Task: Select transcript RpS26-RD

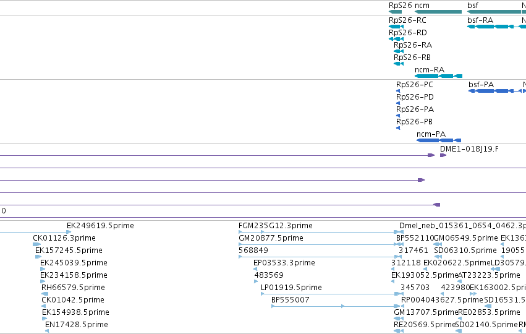Action: (407, 33)
